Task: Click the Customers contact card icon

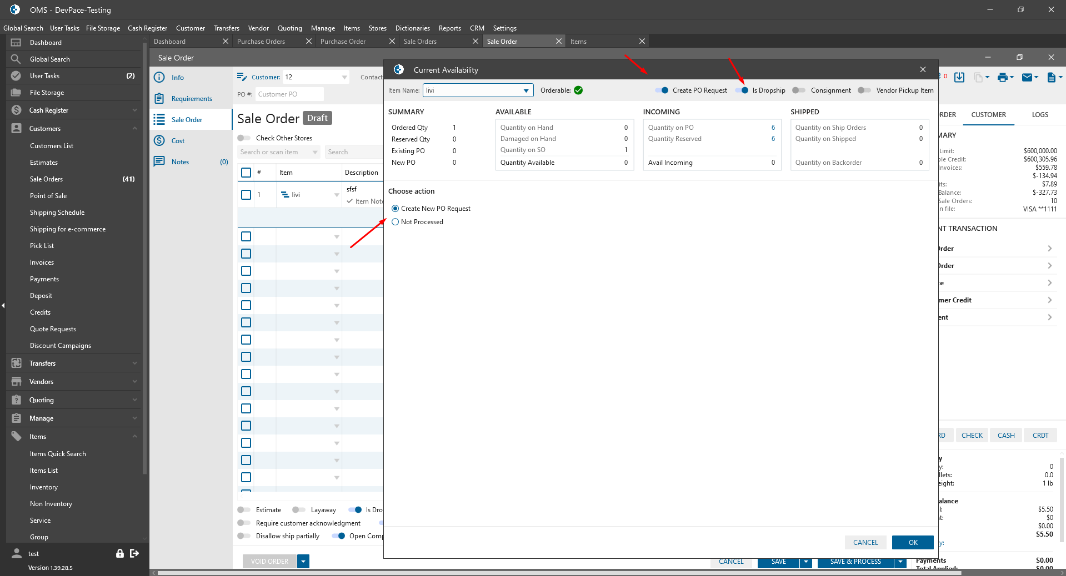Action: pyautogui.click(x=16, y=129)
